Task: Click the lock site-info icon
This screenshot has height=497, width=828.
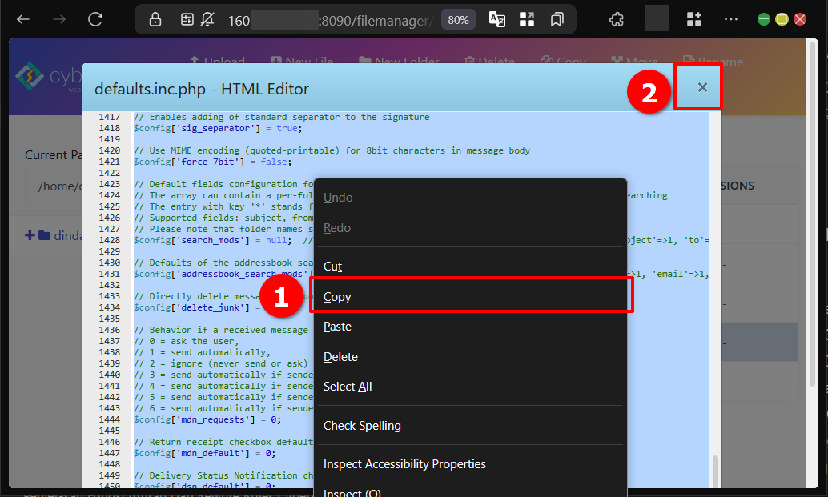Action: [x=155, y=19]
